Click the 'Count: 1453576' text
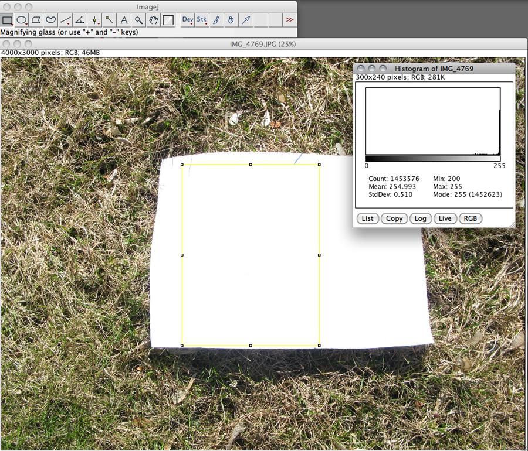The image size is (528, 451). (x=394, y=179)
